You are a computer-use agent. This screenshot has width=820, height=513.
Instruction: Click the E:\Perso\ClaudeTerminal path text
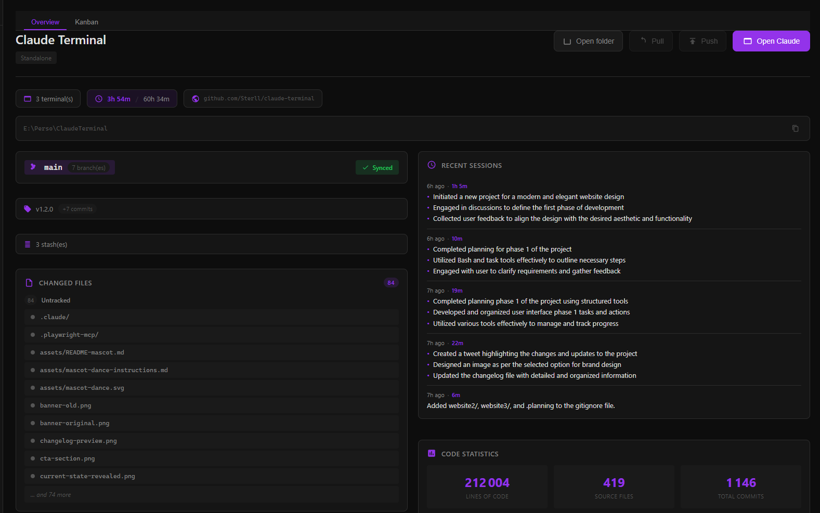coord(66,128)
